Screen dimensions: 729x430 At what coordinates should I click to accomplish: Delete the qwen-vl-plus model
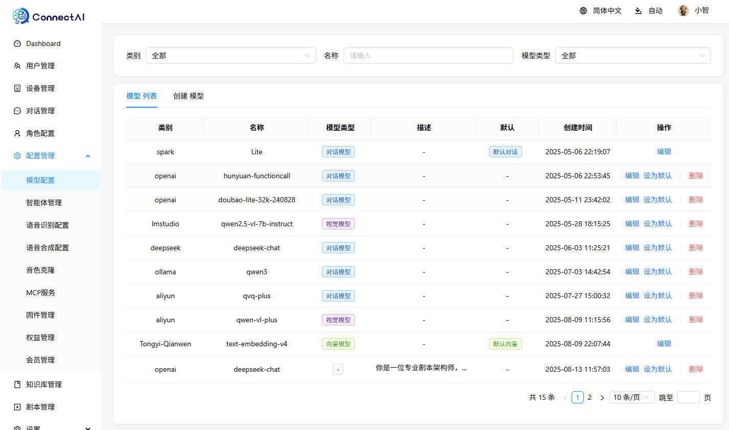click(x=696, y=320)
